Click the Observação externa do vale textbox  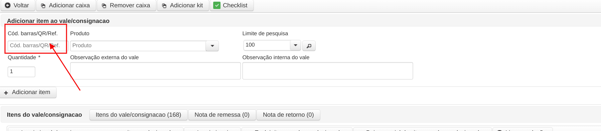point(155,71)
